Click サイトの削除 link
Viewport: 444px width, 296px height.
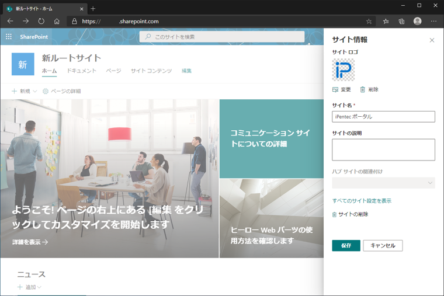tap(350, 214)
